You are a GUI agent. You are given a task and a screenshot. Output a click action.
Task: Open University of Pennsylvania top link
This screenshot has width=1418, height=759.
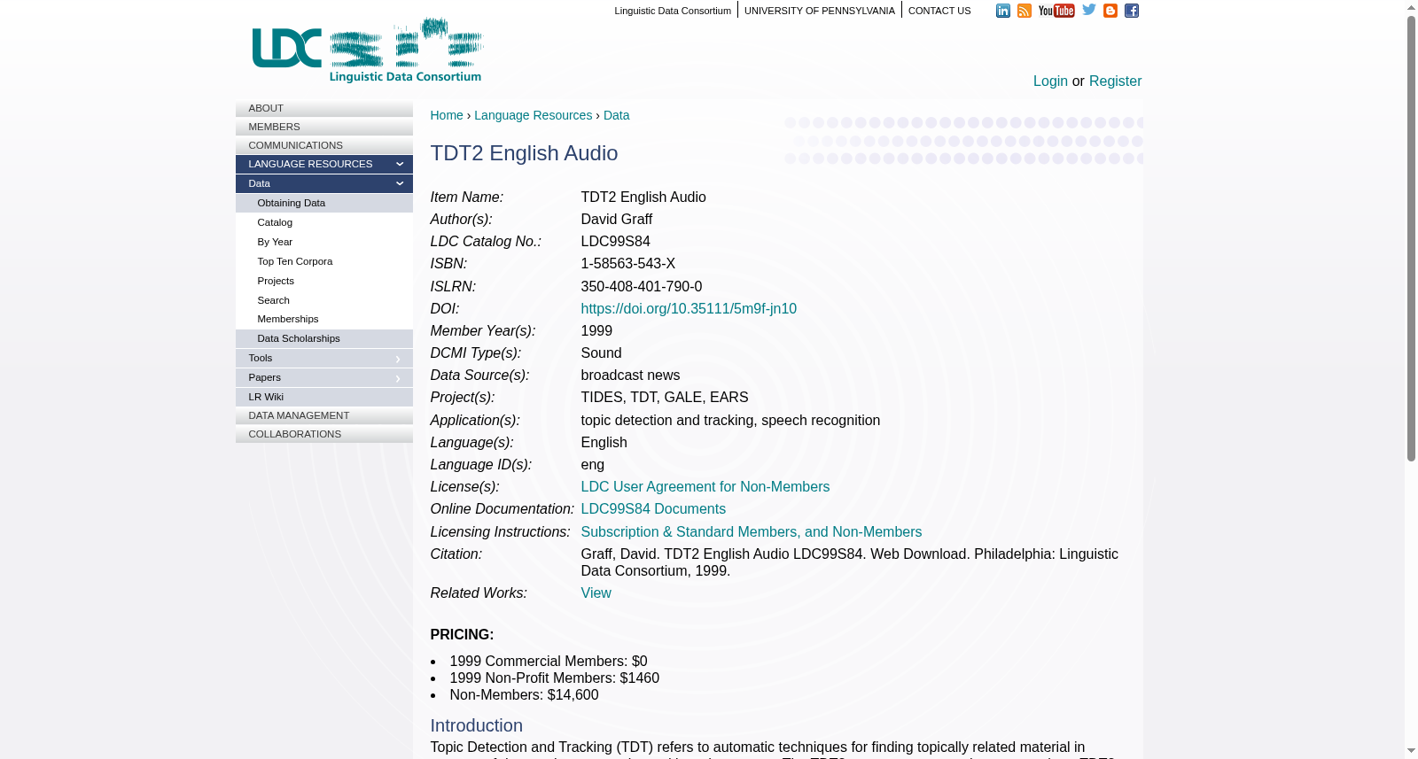click(x=820, y=11)
